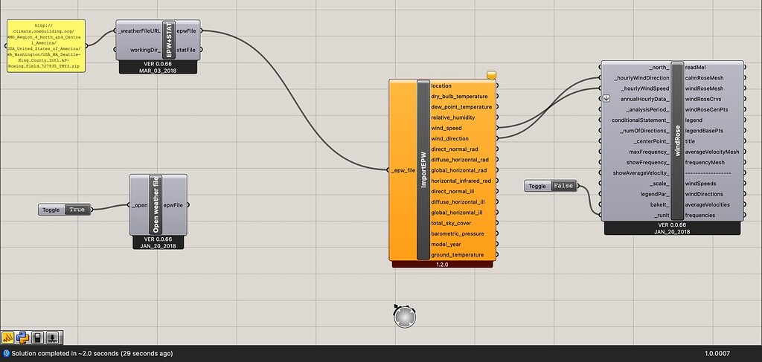Select the ImportEPW component title bar
762x362 pixels.
click(x=423, y=170)
